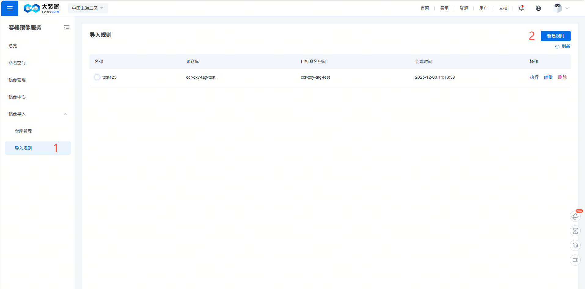Open 命名空间 in the sidebar

[17, 63]
